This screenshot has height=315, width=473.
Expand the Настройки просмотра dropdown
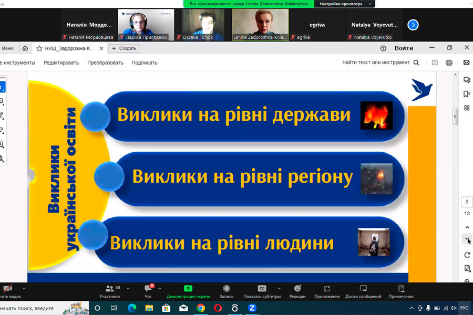pos(347,4)
